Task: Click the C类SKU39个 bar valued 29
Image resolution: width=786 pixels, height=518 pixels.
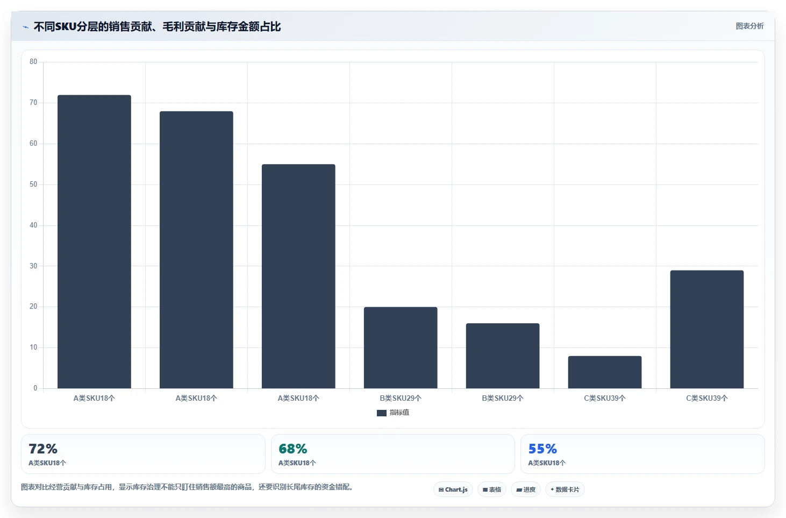Action: tap(707, 329)
